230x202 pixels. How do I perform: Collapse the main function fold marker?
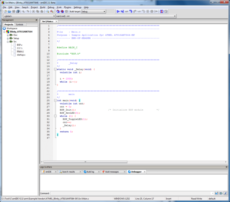(55, 100)
